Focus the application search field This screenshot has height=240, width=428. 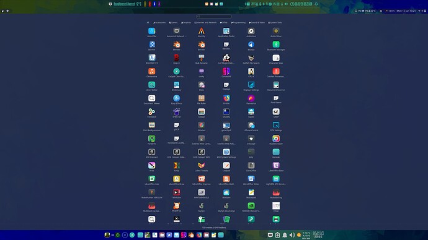pyautogui.click(x=214, y=16)
